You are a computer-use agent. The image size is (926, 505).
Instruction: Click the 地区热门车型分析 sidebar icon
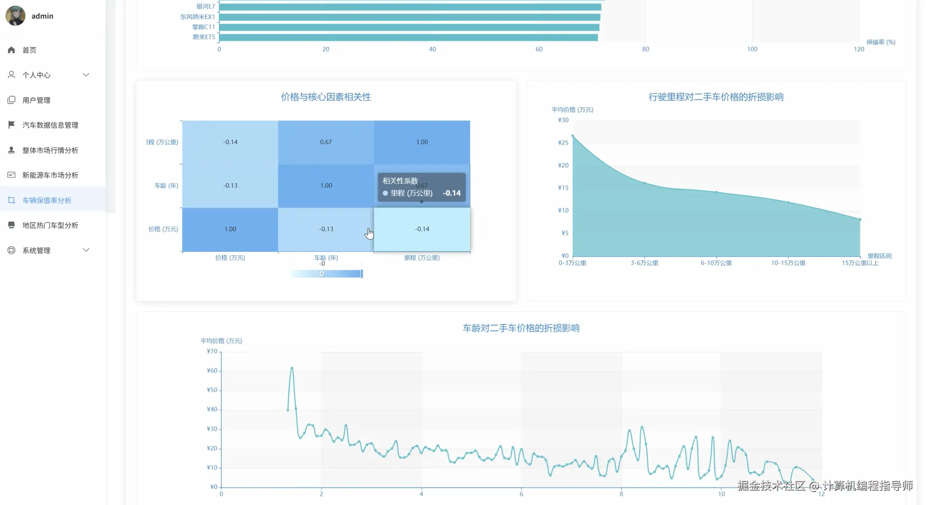[11, 225]
